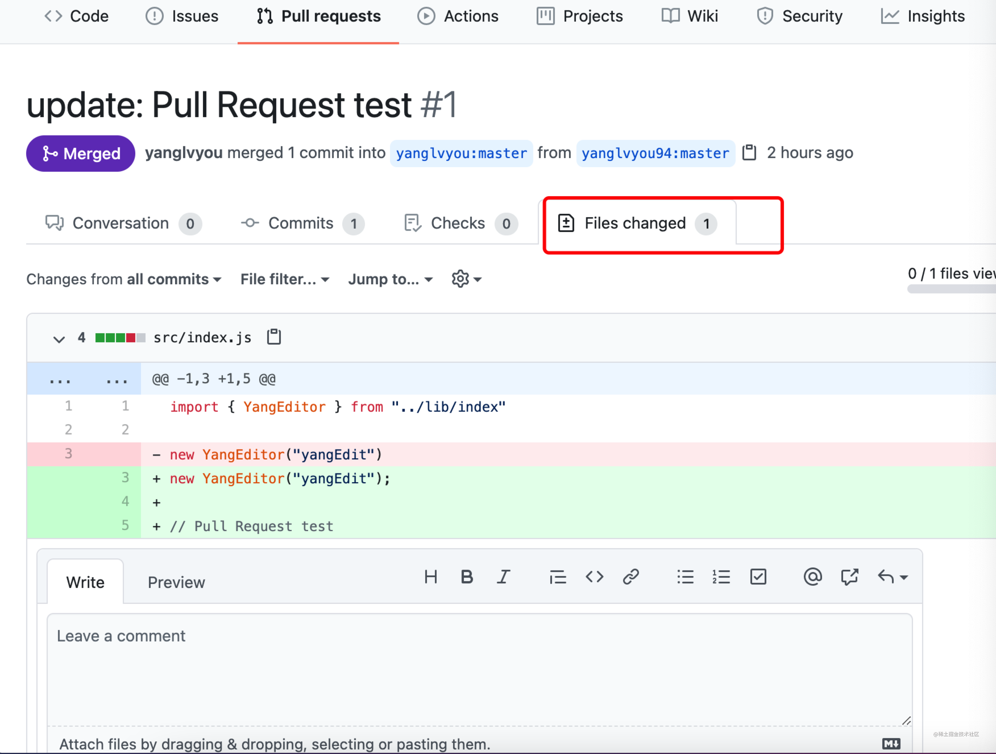Insert a numbered list icon
The image size is (996, 754).
(x=721, y=577)
